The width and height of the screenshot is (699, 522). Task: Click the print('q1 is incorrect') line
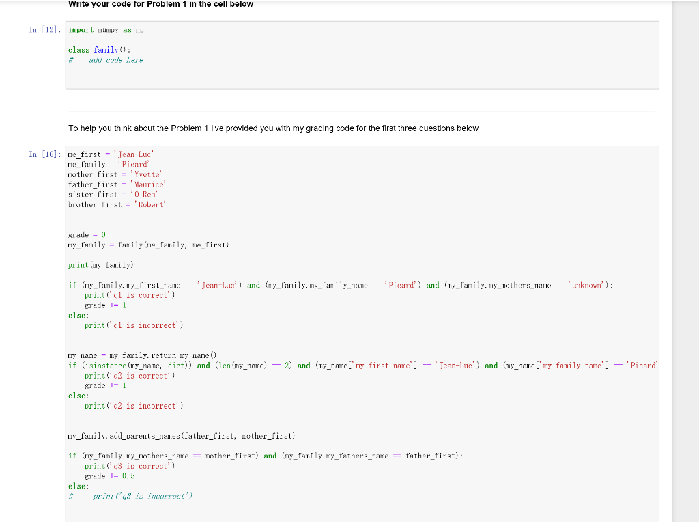pyautogui.click(x=134, y=325)
